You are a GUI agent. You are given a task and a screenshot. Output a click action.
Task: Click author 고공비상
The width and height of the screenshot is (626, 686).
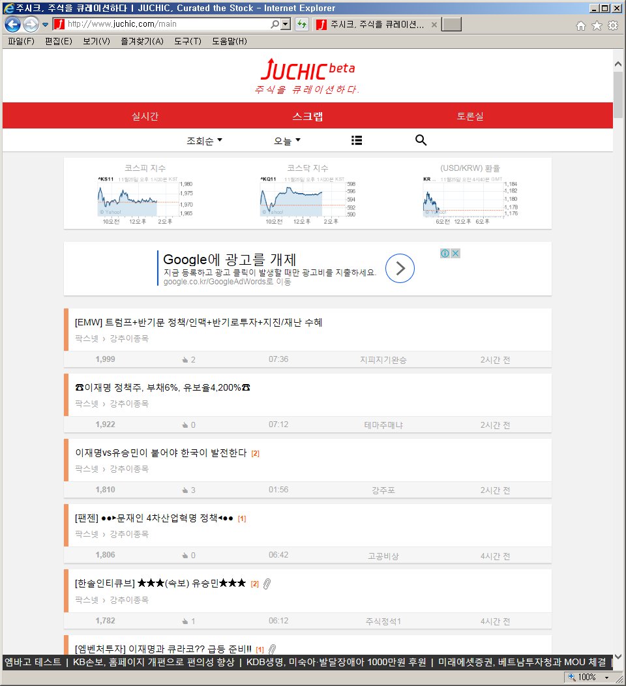(383, 556)
